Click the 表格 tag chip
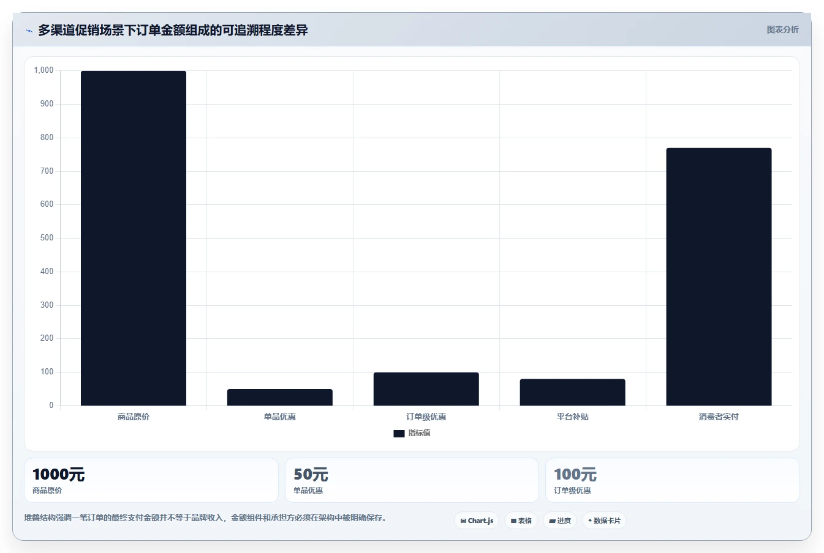 click(521, 521)
